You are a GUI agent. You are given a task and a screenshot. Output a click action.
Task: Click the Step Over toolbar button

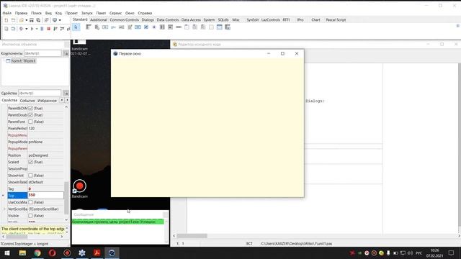click(62, 29)
